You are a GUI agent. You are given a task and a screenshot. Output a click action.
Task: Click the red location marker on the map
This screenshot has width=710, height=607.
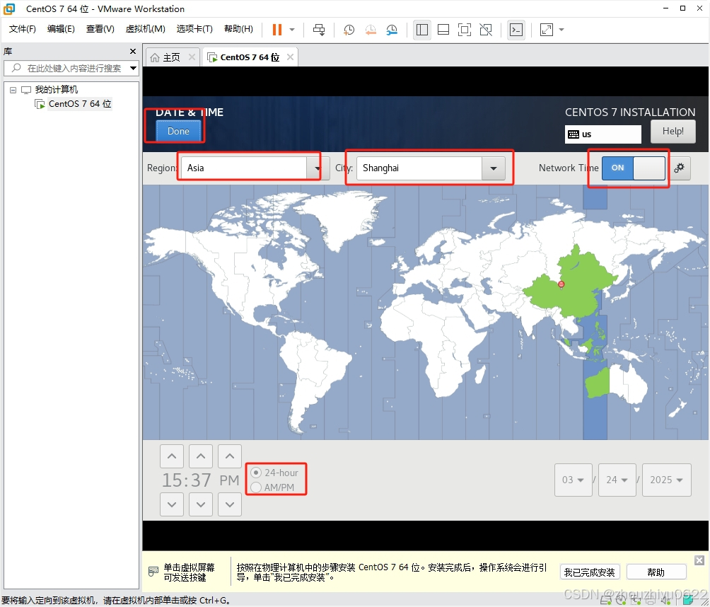point(561,284)
